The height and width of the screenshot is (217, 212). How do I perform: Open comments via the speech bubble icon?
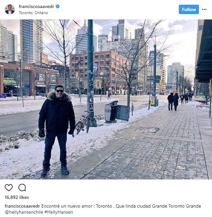pos(22,187)
